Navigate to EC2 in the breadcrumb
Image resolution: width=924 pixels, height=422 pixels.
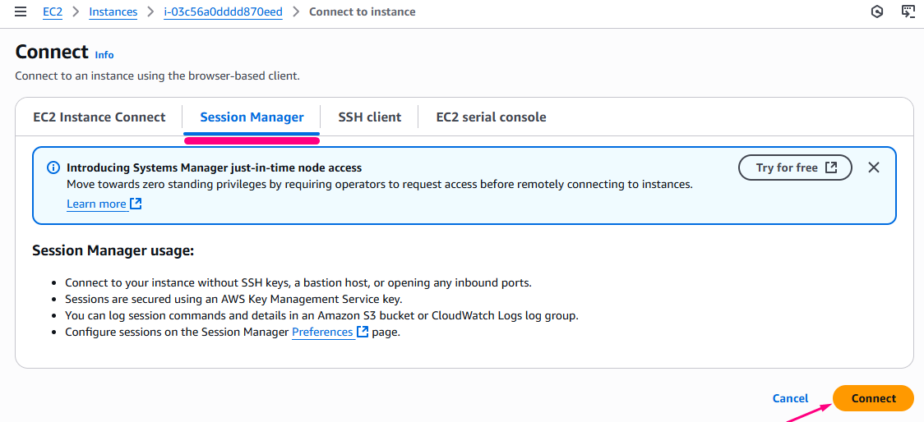(53, 12)
